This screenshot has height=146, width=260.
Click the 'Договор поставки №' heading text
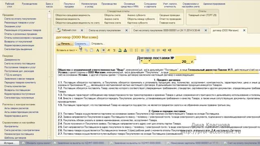click(155, 58)
